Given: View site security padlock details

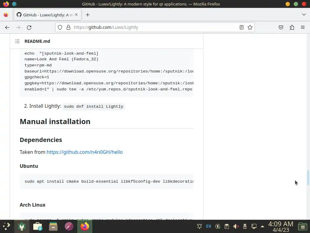Looking at the screenshot, I should (68, 27).
